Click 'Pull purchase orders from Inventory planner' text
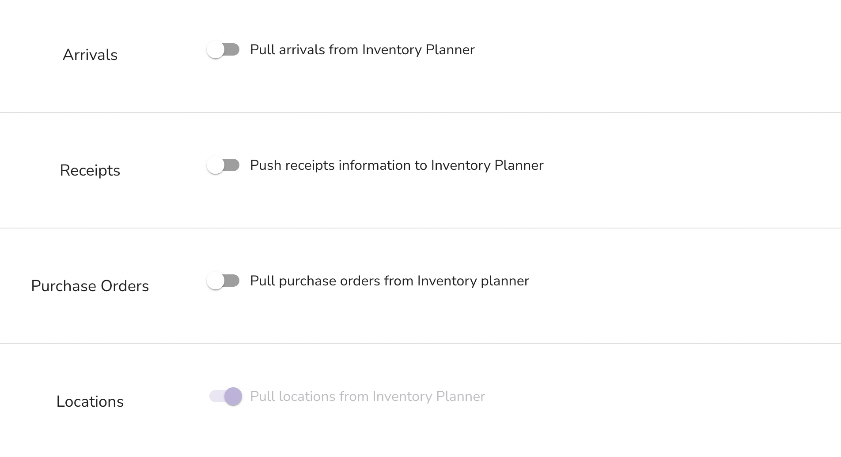Viewport: 841px width, 457px height. [x=390, y=281]
